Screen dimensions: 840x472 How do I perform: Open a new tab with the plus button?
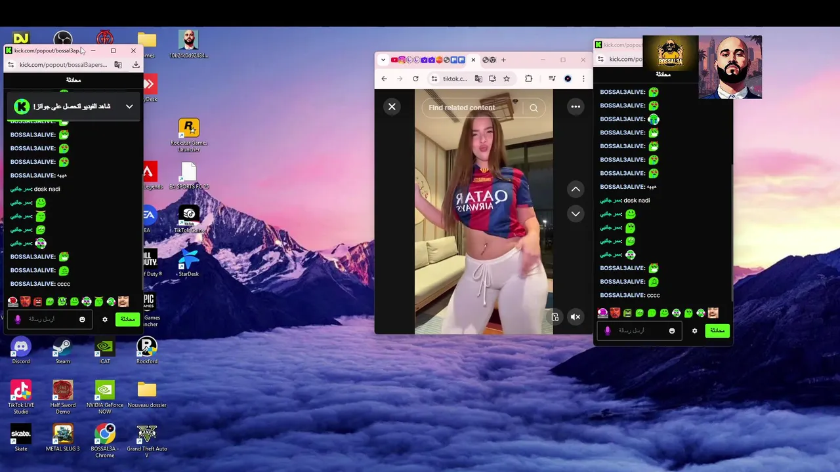[x=503, y=60]
